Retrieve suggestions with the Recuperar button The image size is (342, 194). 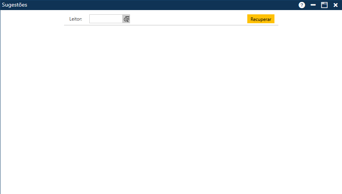260,19
